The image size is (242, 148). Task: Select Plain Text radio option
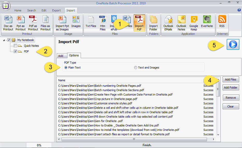pos(66,68)
